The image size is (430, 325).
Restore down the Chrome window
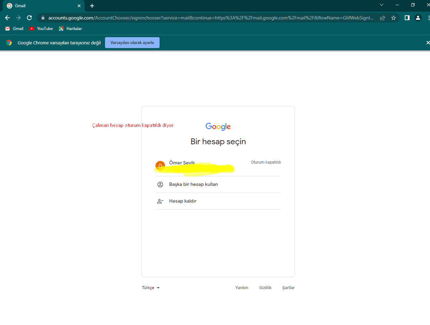[413, 5]
